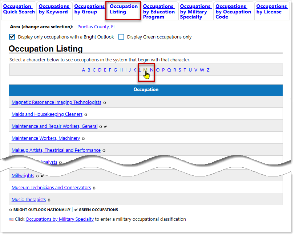Open Occupations by License tab
The image size is (295, 236).
click(x=271, y=9)
